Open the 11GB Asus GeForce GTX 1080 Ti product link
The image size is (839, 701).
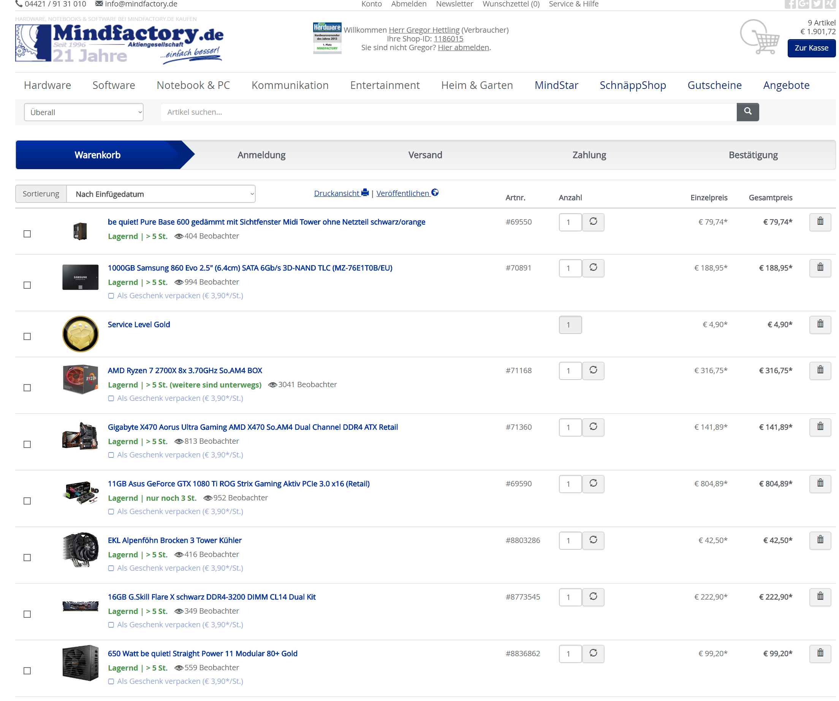239,484
